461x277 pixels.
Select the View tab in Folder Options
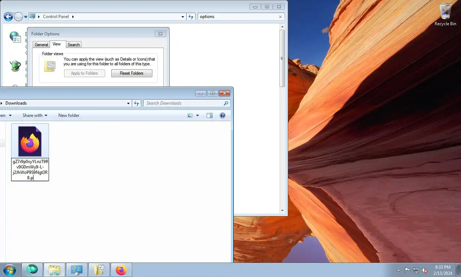[57, 44]
